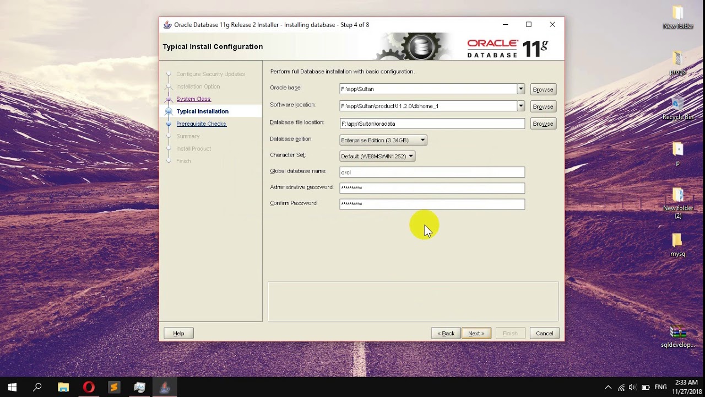The width and height of the screenshot is (705, 397).
Task: Open the taskbar clock and calendar
Action: (x=686, y=387)
